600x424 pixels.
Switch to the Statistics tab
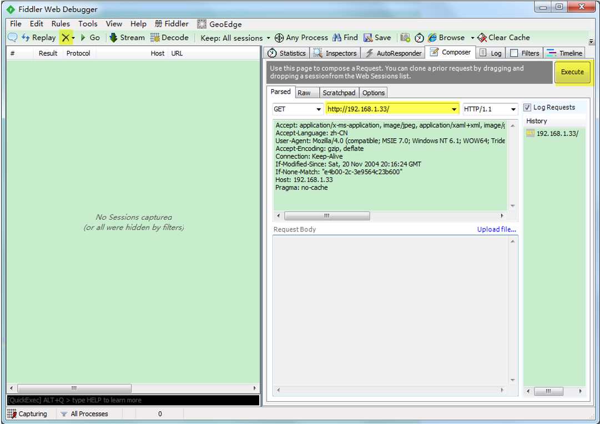[x=287, y=53]
